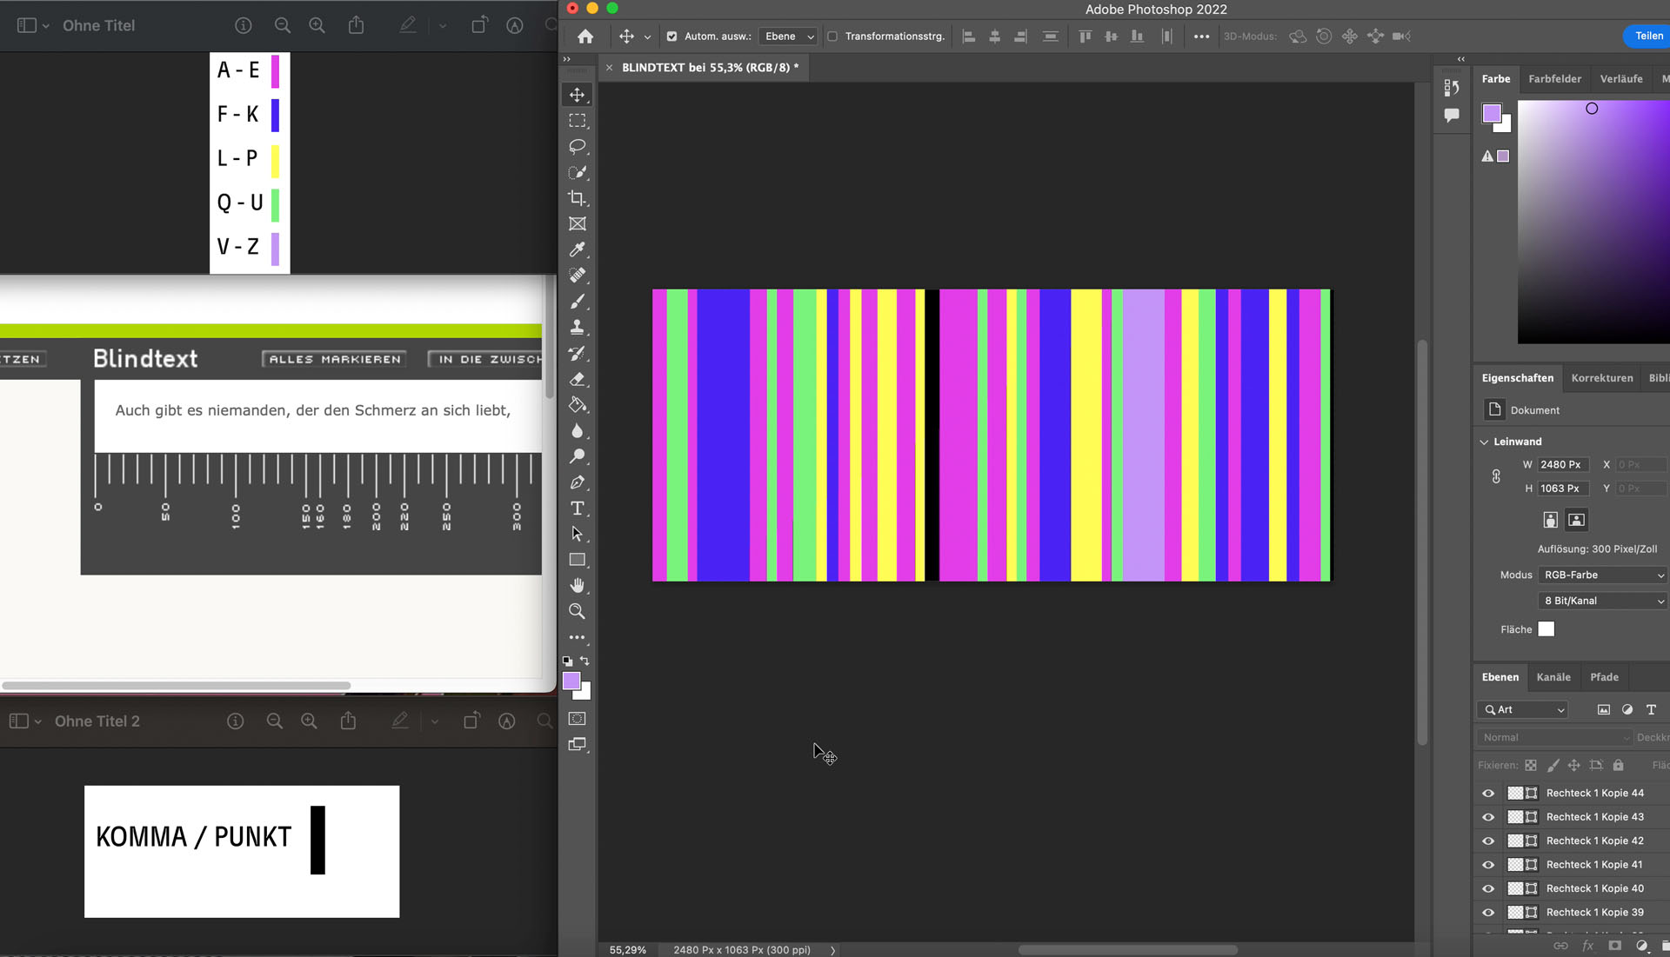
Task: Select the Move tool in Photoshop toolbar
Action: (577, 95)
